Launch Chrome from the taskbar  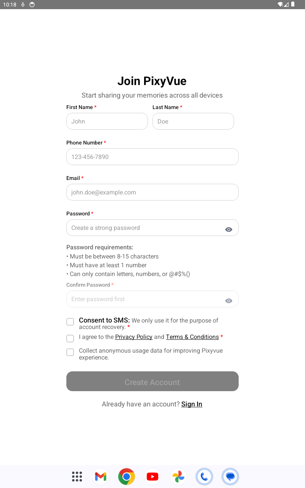tap(126, 477)
